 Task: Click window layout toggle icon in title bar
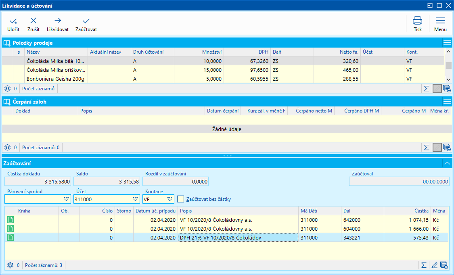(x=430, y=6)
